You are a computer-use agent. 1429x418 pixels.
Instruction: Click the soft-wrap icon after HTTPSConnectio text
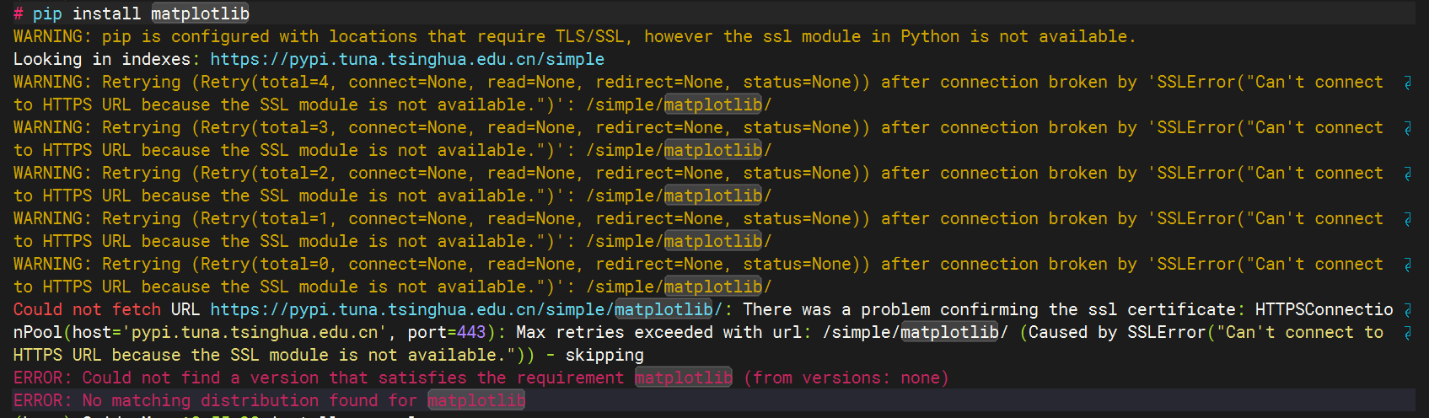click(1407, 310)
